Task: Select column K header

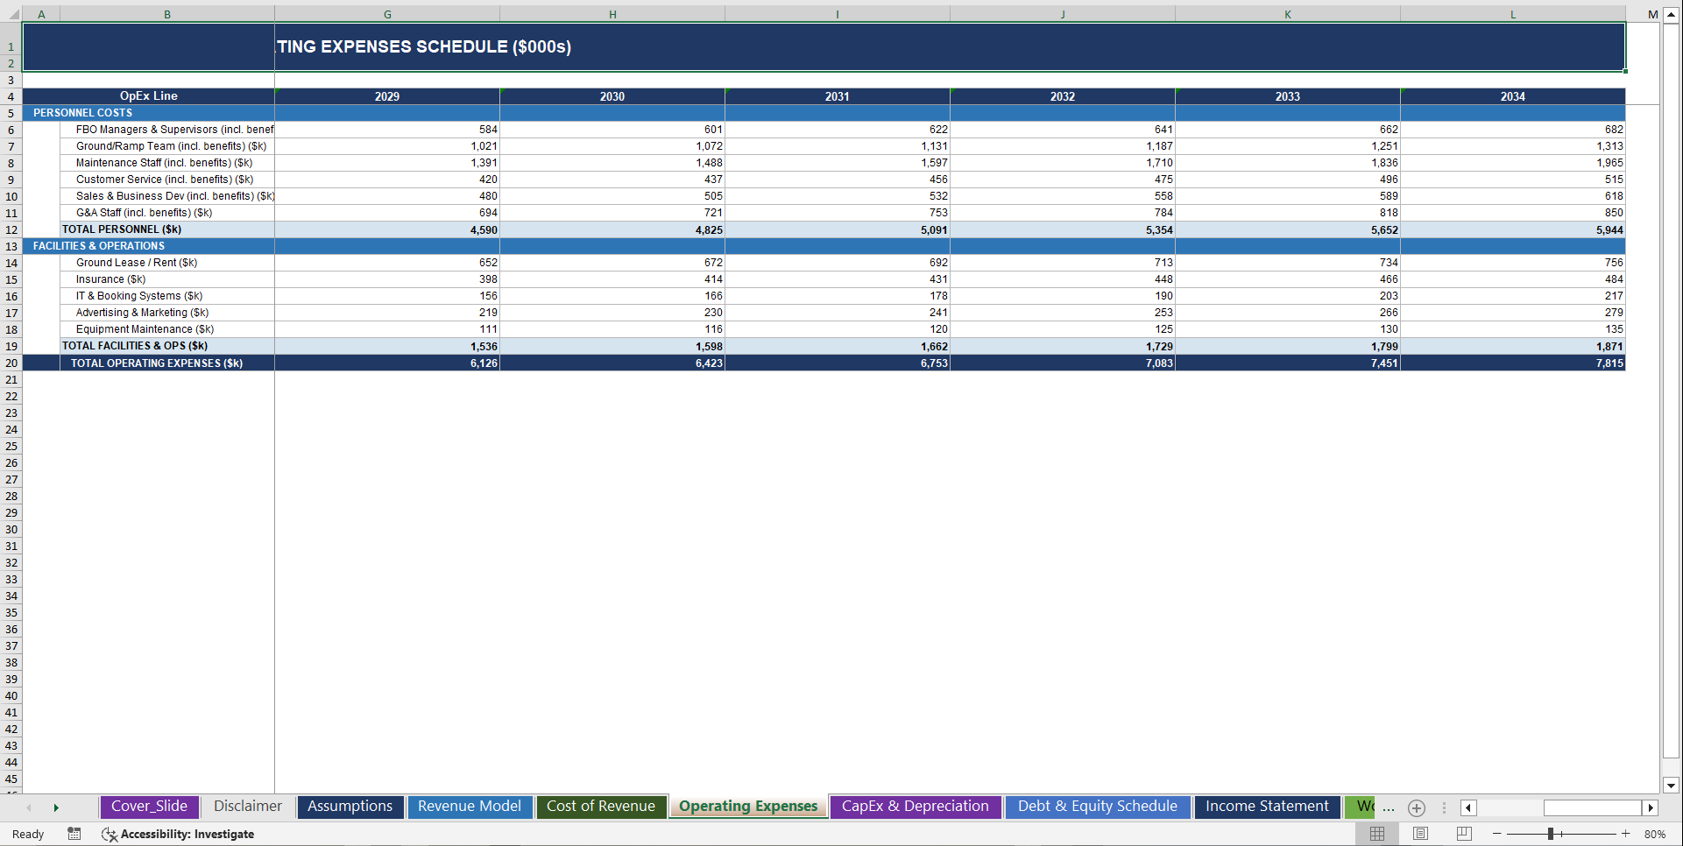Action: (x=1288, y=14)
